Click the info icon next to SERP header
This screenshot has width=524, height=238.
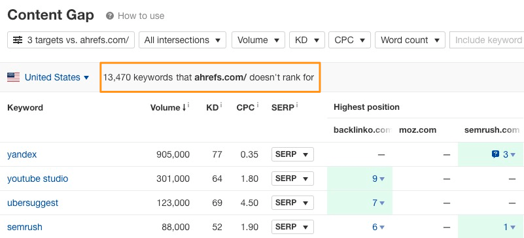tap(297, 105)
